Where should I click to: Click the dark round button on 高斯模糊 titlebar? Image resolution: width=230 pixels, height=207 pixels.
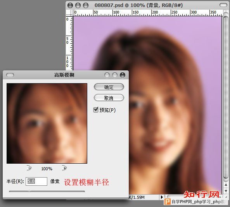[123, 75]
